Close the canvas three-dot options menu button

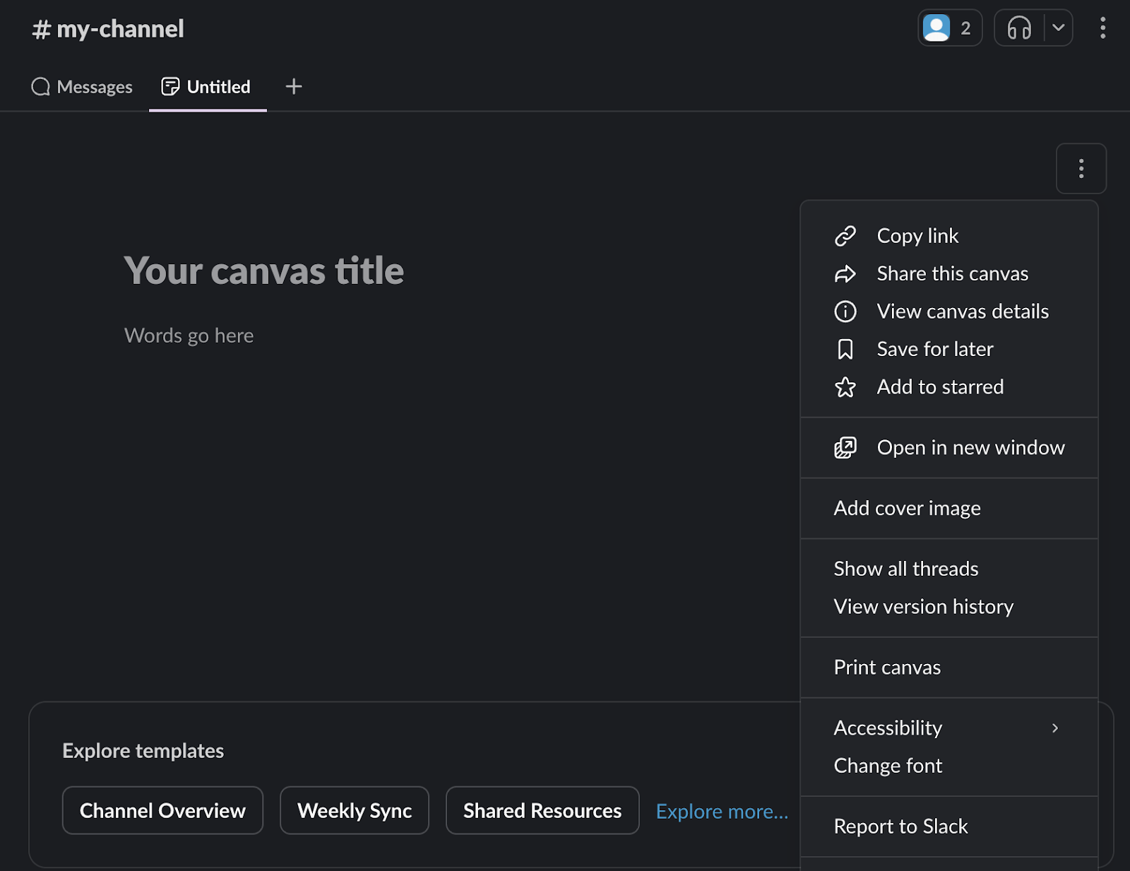click(x=1081, y=168)
